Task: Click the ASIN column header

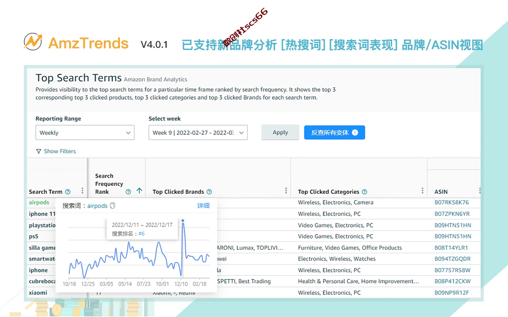Action: click(x=441, y=192)
